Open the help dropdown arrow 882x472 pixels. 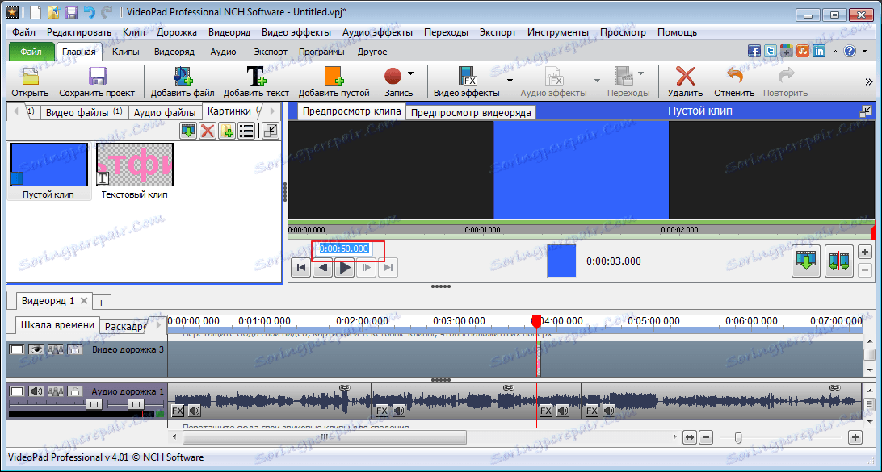[864, 52]
